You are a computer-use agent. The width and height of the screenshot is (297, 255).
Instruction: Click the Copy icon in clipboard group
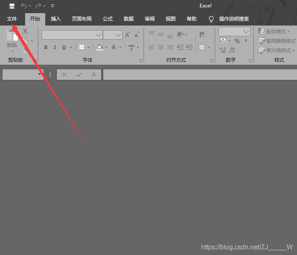pos(25,41)
